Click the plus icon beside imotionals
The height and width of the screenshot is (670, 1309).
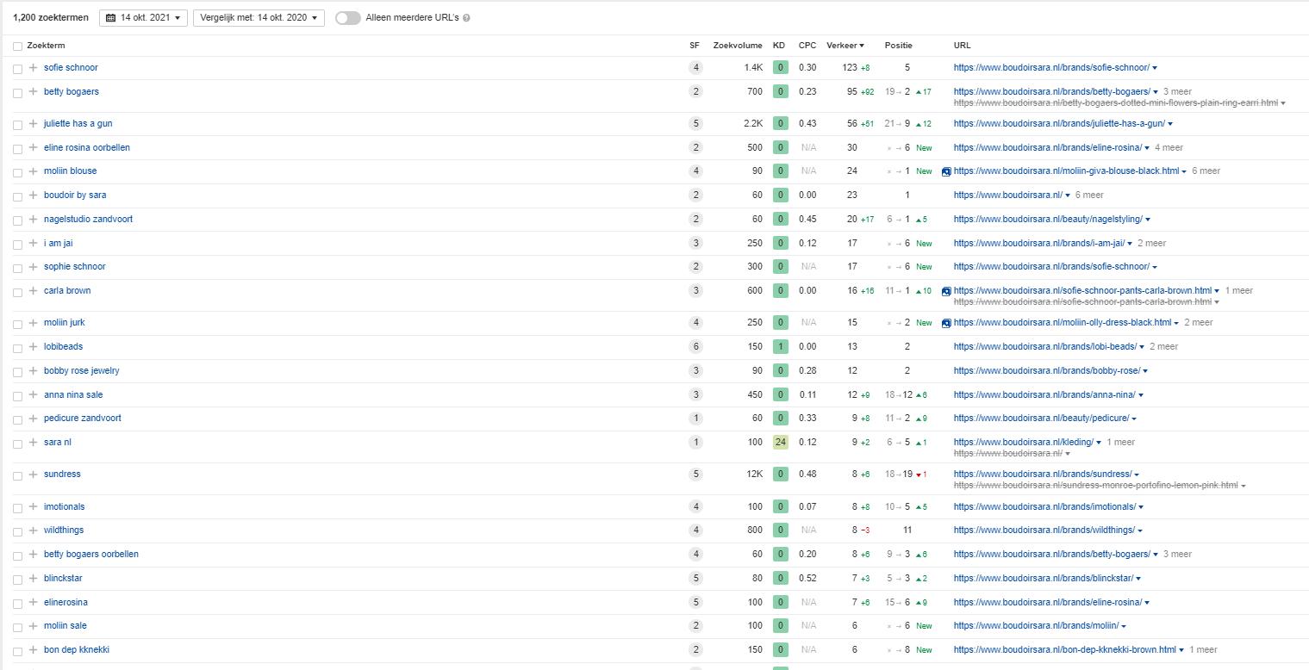(33, 506)
